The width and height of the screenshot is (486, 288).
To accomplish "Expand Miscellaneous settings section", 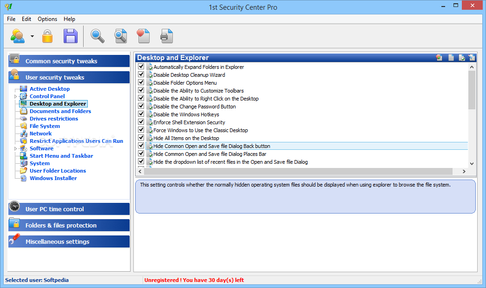I will point(69,241).
